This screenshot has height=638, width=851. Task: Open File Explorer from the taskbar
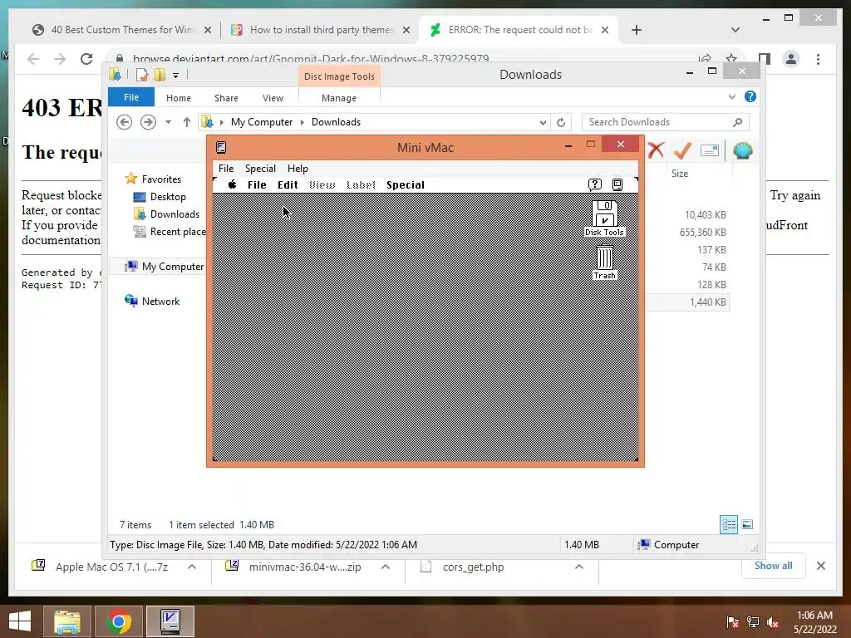coord(67,621)
